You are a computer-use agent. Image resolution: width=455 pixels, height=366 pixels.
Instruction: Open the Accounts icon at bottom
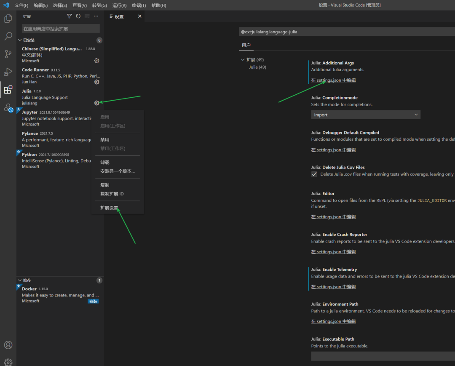point(8,345)
